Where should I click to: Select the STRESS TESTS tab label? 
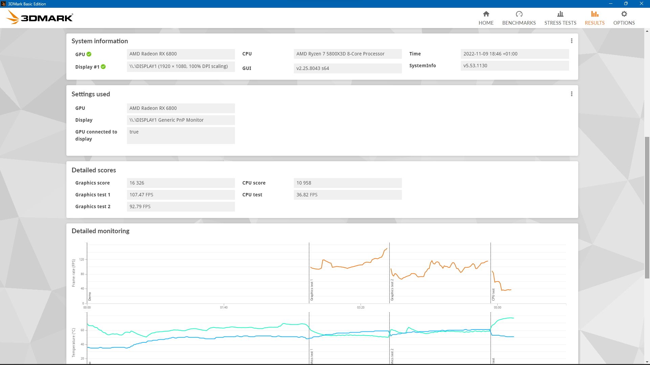tap(560, 23)
